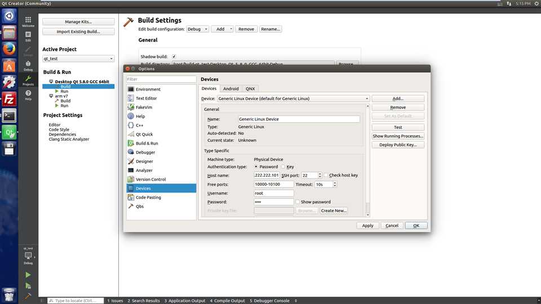541x304 pixels.
Task: Select Debugger options category
Action: 161,152
